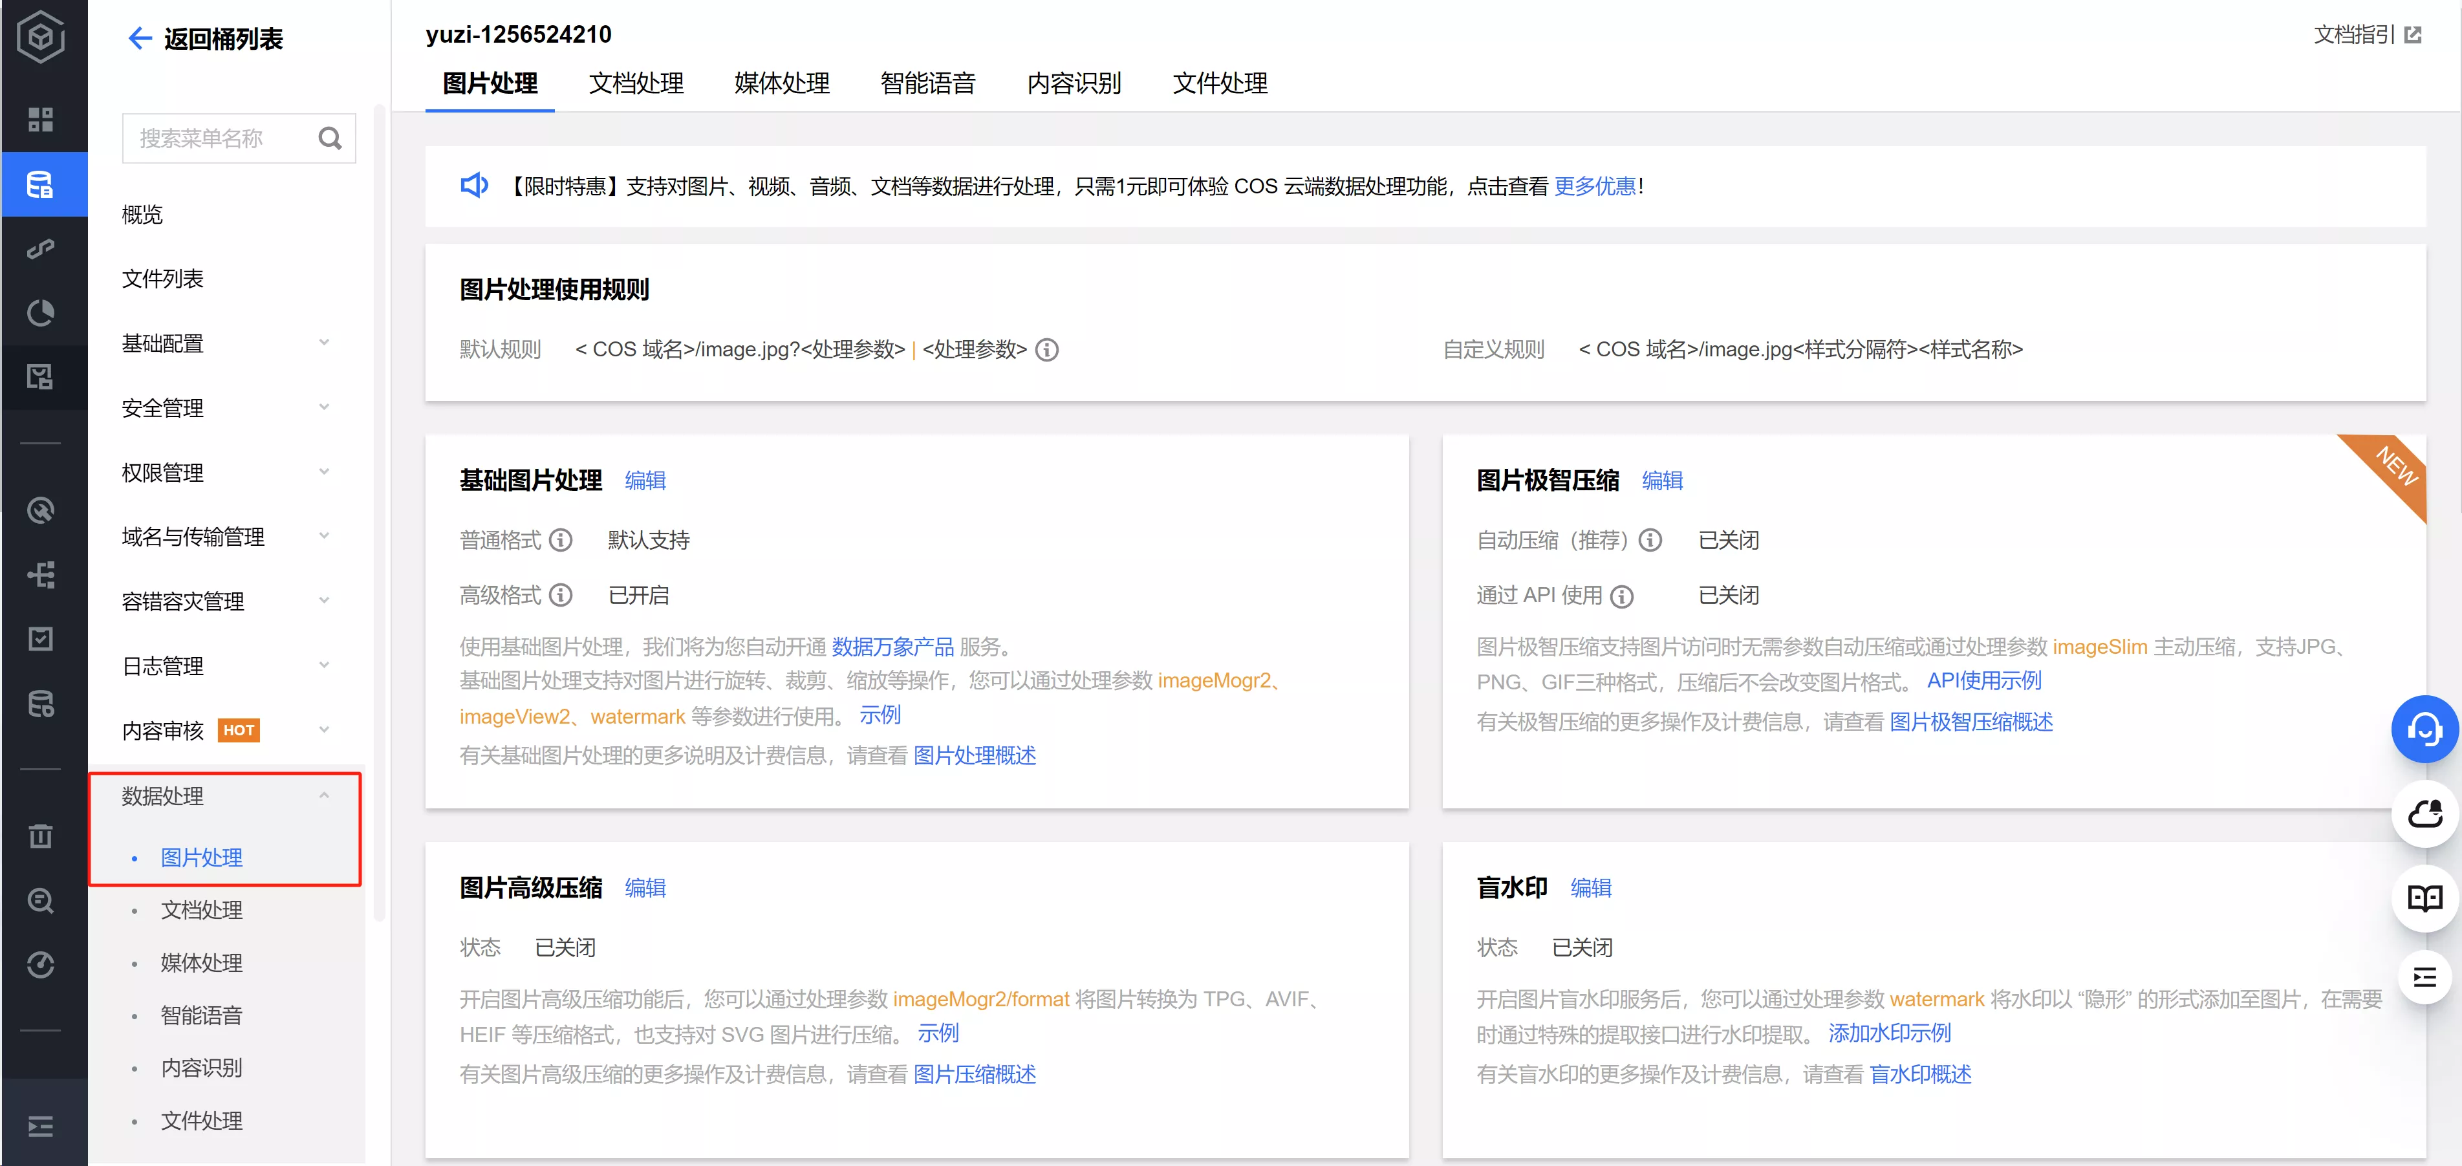
Task: Open the API使用示例 link
Action: click(1984, 680)
